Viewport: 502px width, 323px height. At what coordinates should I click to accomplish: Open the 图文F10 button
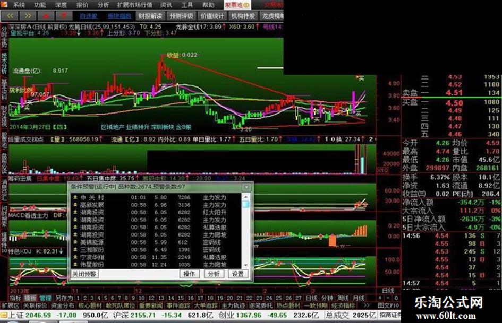[x=388, y=305]
